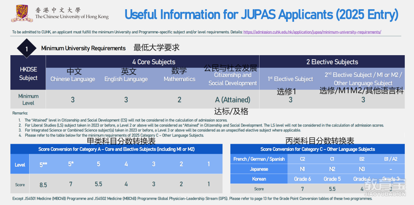Click the '8.5' score cell
414x205 pixels.
coord(43,185)
